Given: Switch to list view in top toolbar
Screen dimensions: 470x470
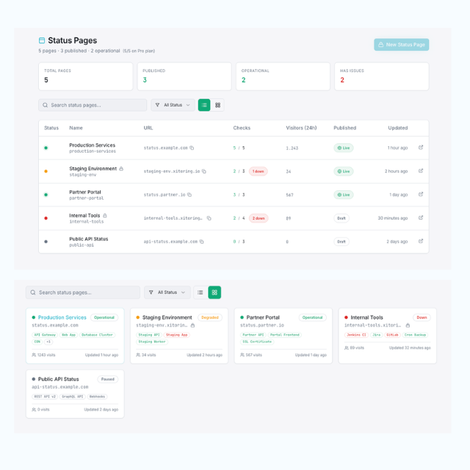Looking at the screenshot, I should tap(204, 105).
